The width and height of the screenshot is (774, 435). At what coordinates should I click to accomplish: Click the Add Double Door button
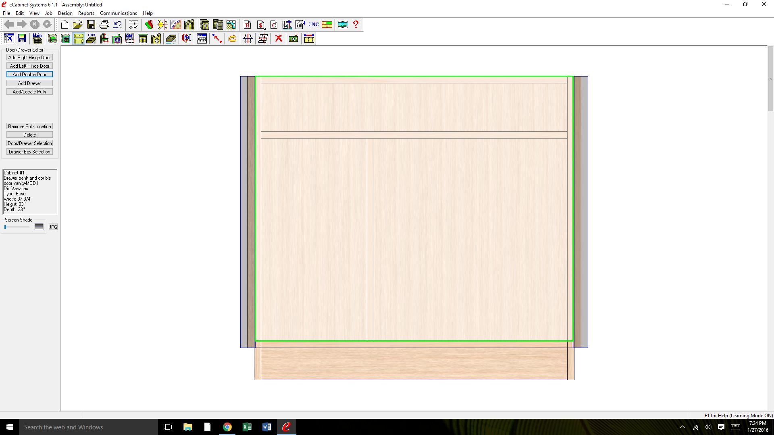[29, 75]
